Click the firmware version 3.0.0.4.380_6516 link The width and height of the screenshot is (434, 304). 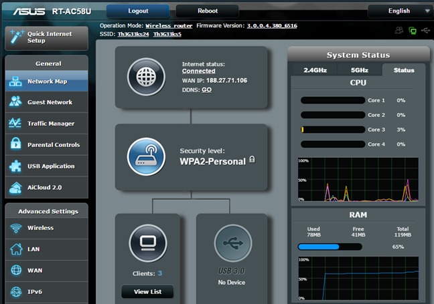pyautogui.click(x=272, y=25)
